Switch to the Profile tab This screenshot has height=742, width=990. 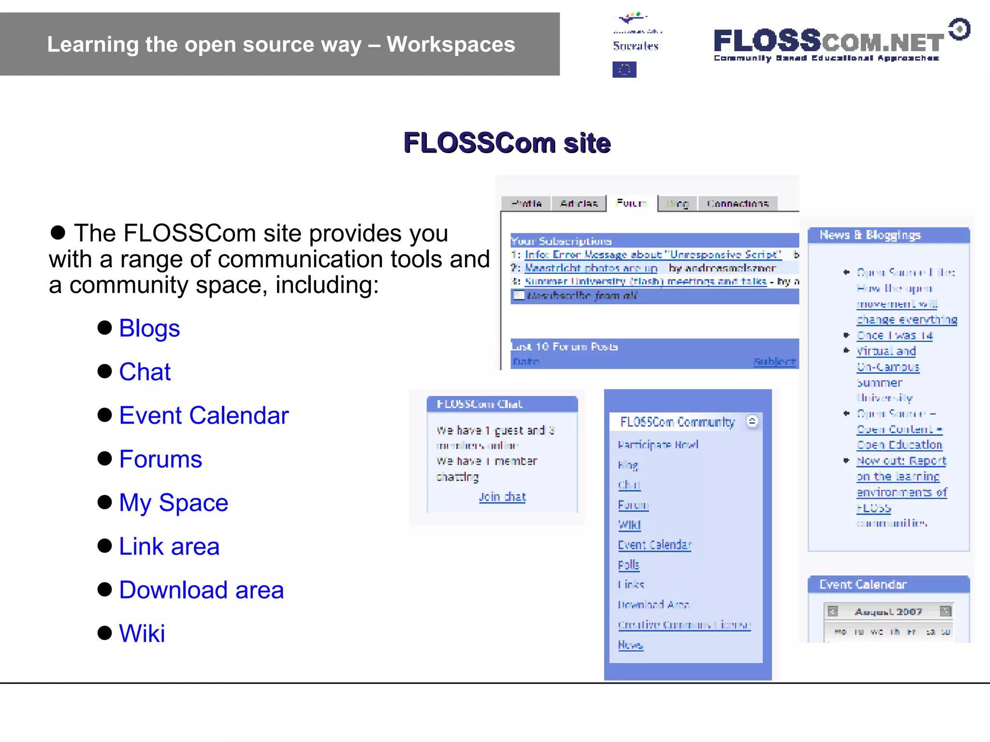click(526, 203)
